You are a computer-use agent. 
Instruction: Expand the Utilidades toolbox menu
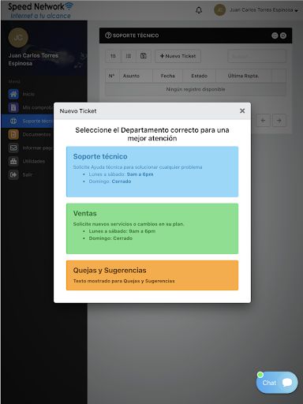pos(13,161)
